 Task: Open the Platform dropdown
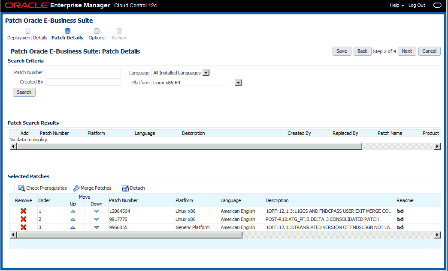(238, 83)
